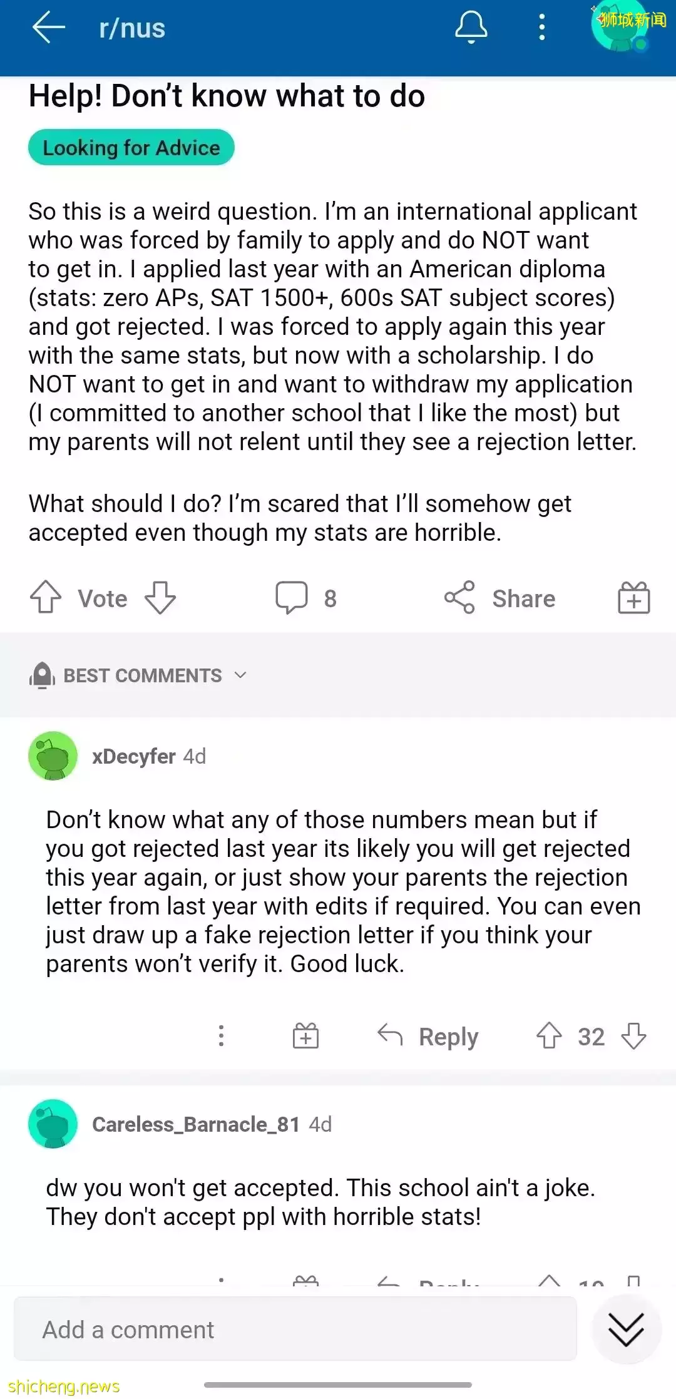Open the three-dot overflow menu in header
676x1399 pixels.
coord(542,28)
